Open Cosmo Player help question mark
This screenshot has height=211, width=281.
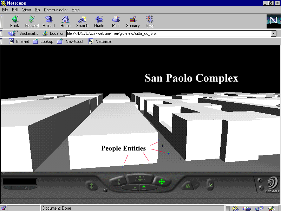(x=260, y=180)
